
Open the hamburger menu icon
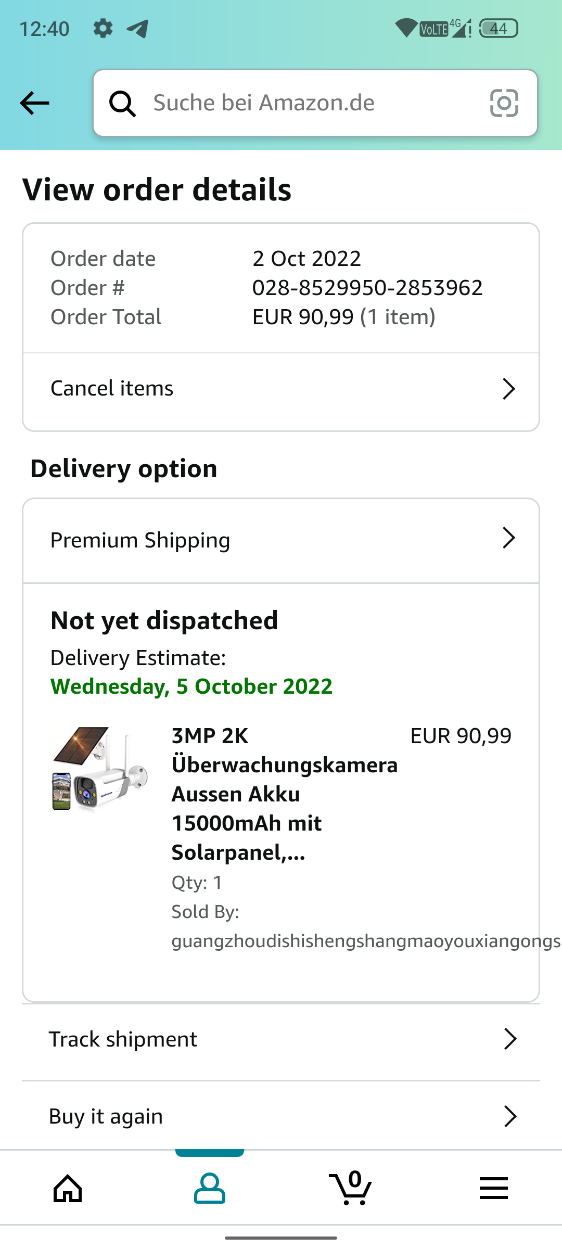point(493,1189)
